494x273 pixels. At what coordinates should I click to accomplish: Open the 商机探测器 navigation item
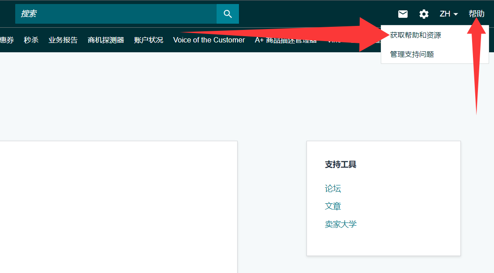106,40
